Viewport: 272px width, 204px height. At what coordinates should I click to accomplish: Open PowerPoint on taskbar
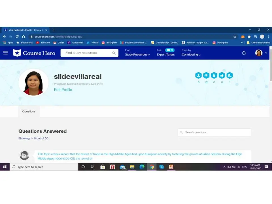tap(171, 167)
